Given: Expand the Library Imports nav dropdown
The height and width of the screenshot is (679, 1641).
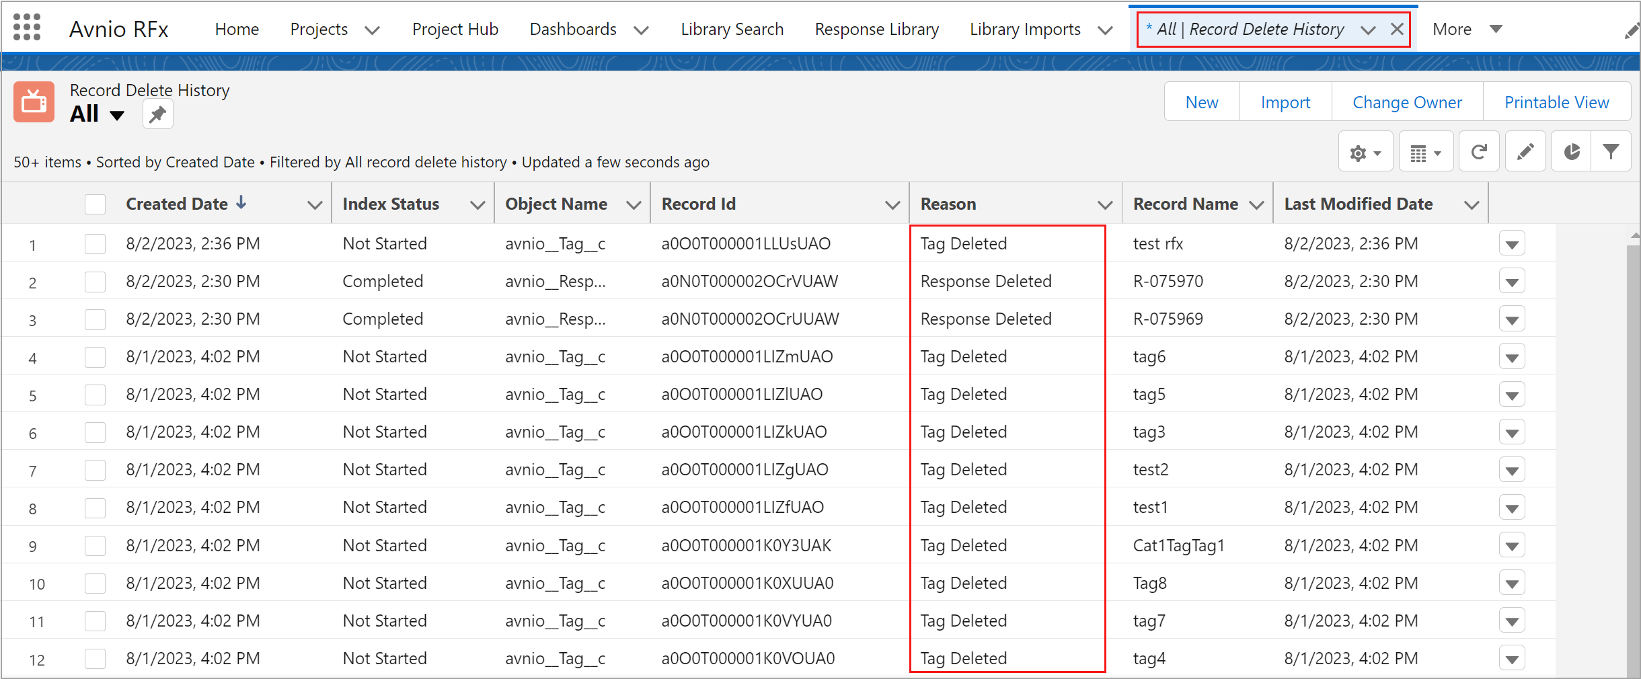Looking at the screenshot, I should pos(1105,30).
